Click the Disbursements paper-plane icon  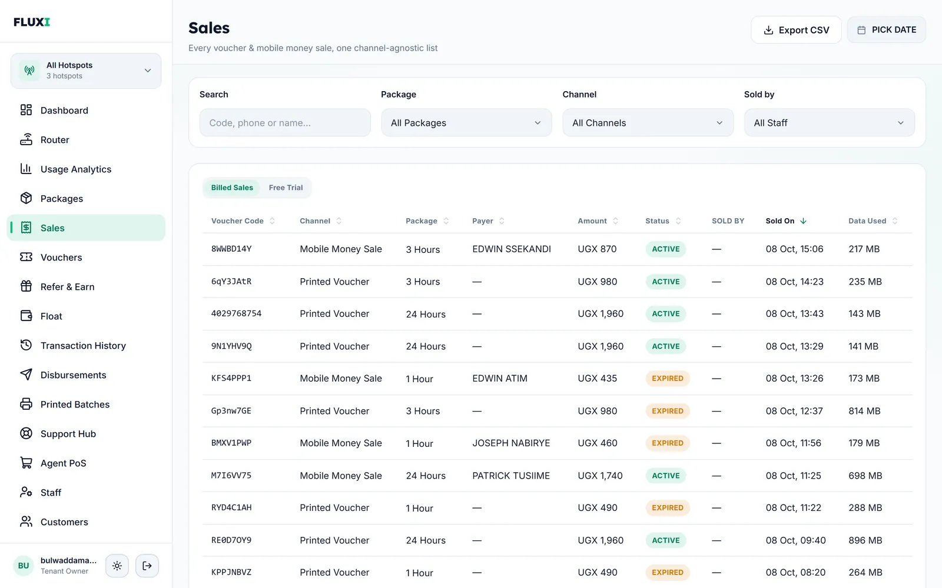coord(26,375)
